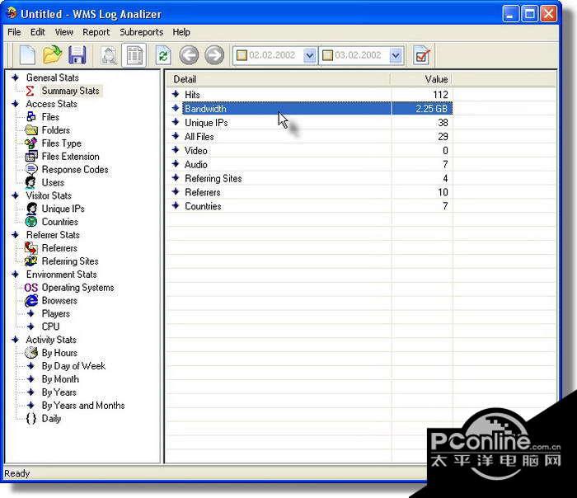
Task: Select CPU in the tree
Action: click(50, 327)
